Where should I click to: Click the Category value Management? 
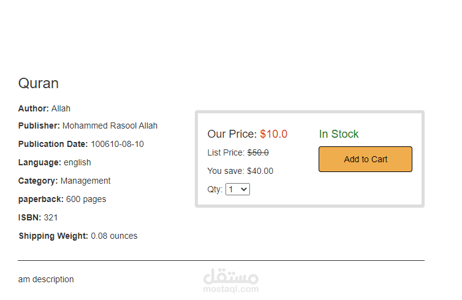[85, 181]
